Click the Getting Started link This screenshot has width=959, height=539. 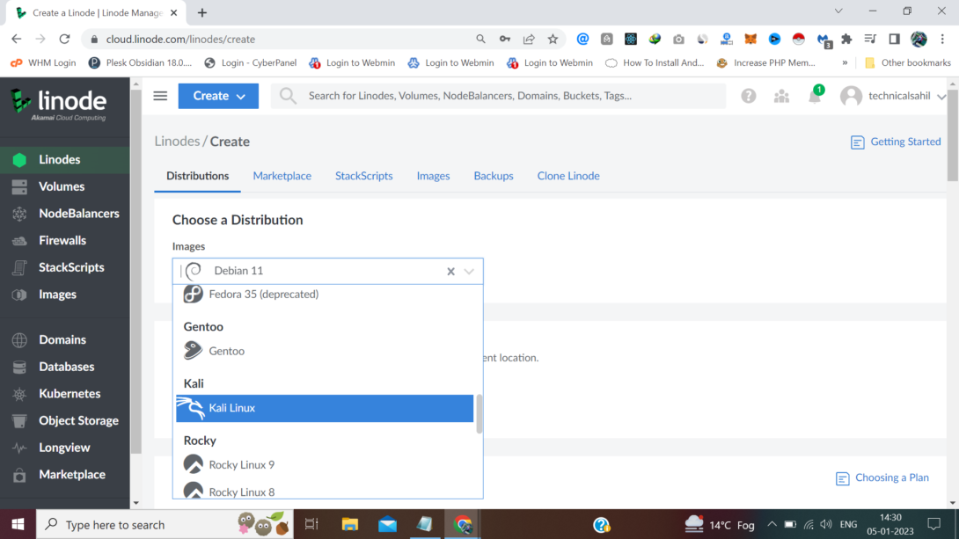[x=904, y=141]
